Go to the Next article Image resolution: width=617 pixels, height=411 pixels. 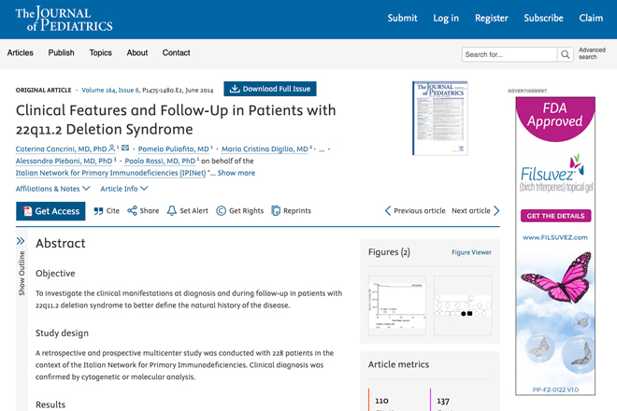[476, 211]
